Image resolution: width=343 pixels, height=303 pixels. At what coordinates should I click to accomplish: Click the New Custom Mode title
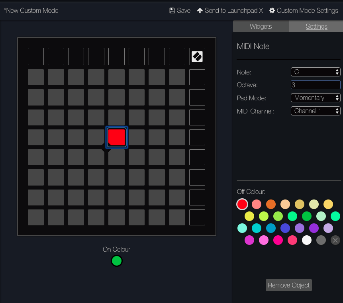coord(31,10)
